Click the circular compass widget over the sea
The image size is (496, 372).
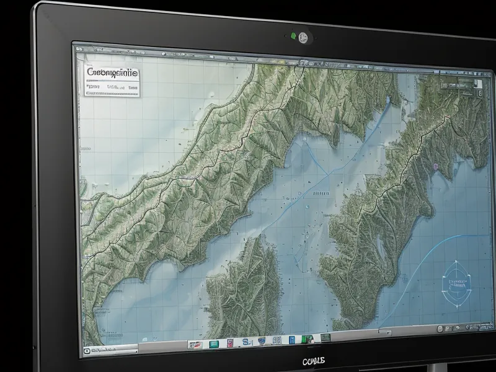tap(456, 284)
